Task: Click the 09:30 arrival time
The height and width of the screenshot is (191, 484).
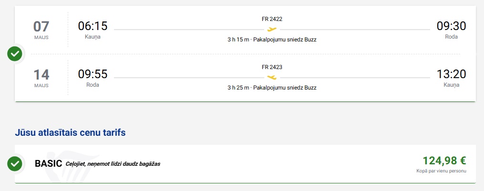Action: pos(451,26)
